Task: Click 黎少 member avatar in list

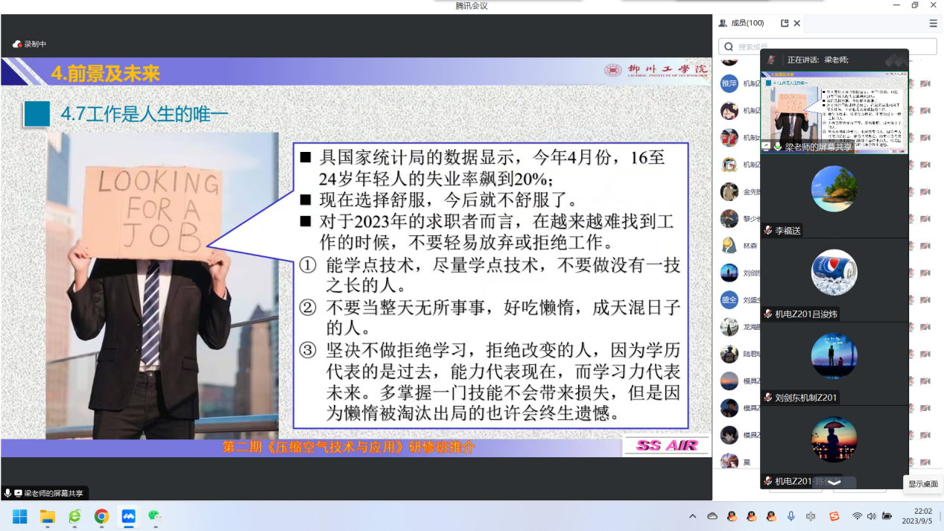Action: click(729, 219)
